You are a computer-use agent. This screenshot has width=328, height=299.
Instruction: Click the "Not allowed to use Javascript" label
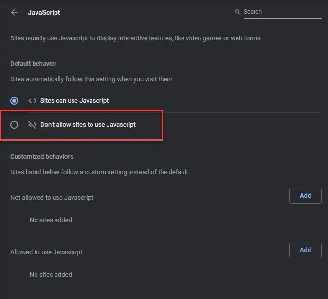[52, 198]
